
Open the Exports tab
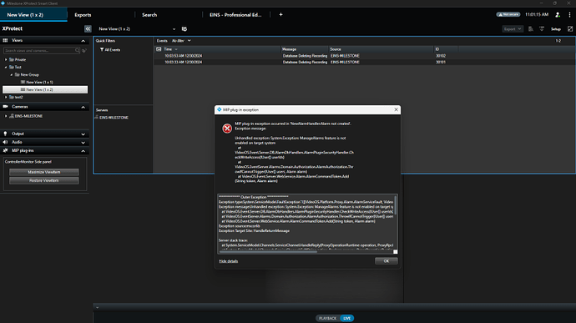(x=83, y=15)
